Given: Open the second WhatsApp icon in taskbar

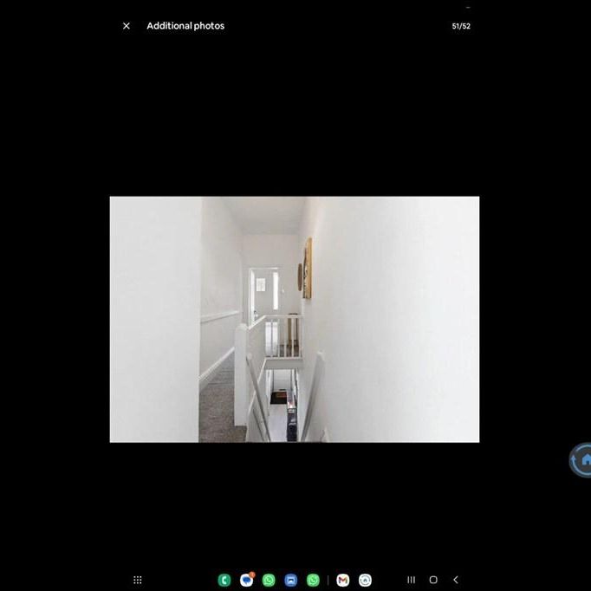Looking at the screenshot, I should (x=313, y=580).
